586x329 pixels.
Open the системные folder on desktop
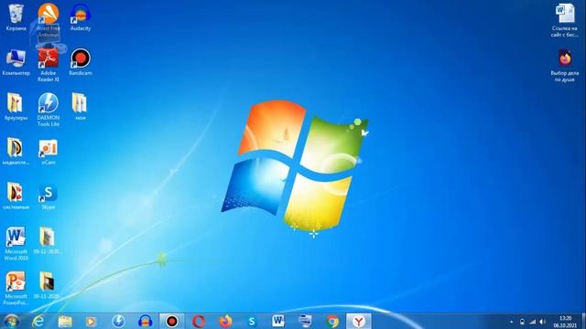click(16, 196)
